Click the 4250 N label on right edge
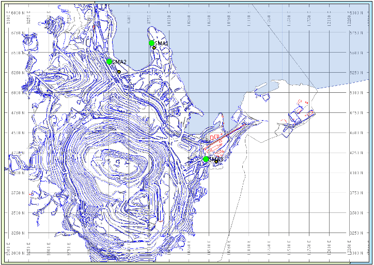Image resolution: width=374 pixels, height=265 pixels. (356, 153)
